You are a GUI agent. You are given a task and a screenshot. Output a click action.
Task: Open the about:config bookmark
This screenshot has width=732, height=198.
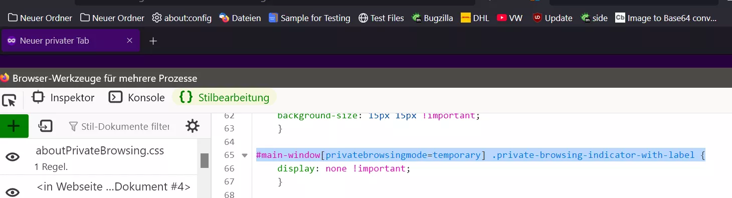pyautogui.click(x=181, y=18)
